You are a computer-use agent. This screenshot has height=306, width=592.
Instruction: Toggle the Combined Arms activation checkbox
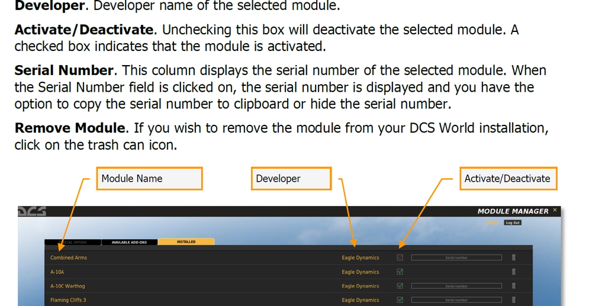(x=400, y=257)
